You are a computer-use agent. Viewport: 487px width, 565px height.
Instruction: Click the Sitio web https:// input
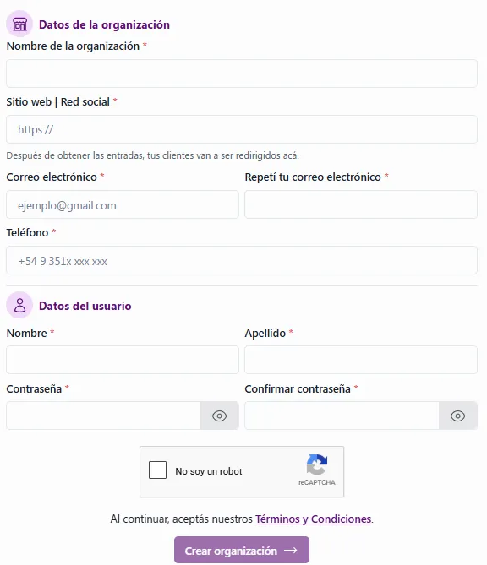click(242, 129)
